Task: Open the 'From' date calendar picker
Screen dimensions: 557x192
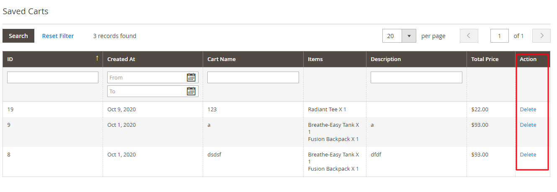Action: pyautogui.click(x=191, y=77)
